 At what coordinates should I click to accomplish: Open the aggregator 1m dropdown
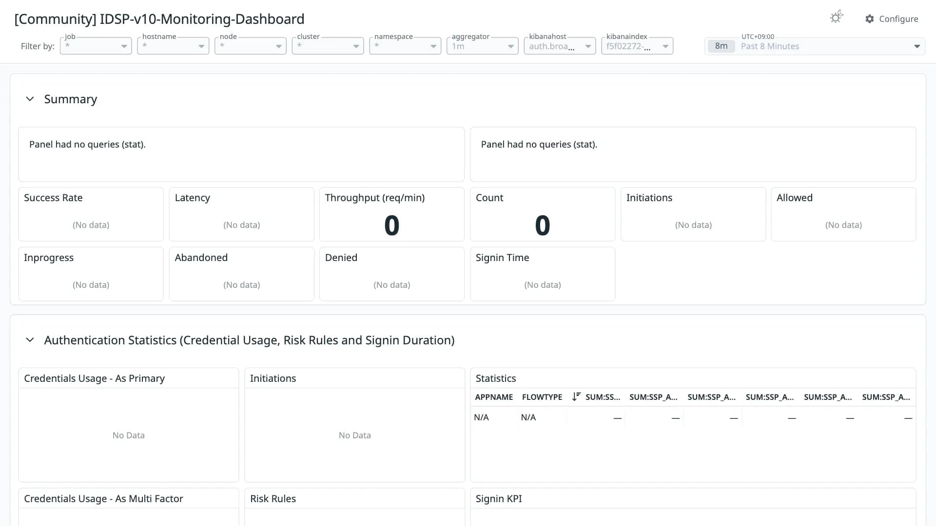(483, 46)
